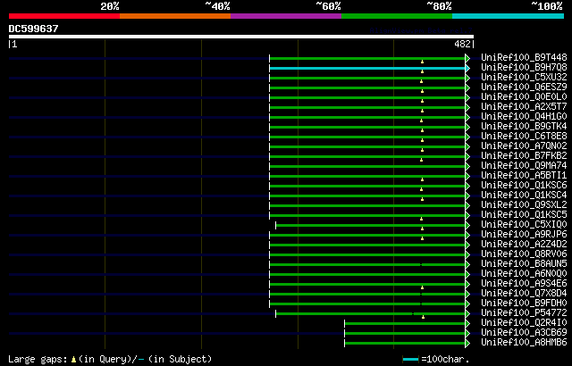The height and width of the screenshot is (366, 572).
Task: Select the UniRef100_Q1KSC4 label
Action: click(x=524, y=195)
